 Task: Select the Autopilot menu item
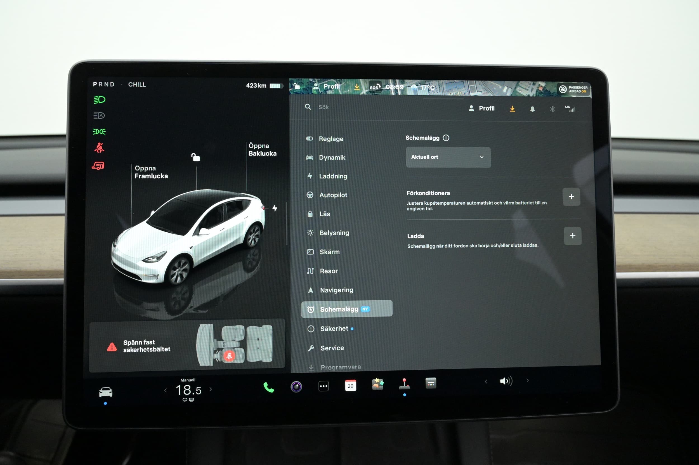333,195
